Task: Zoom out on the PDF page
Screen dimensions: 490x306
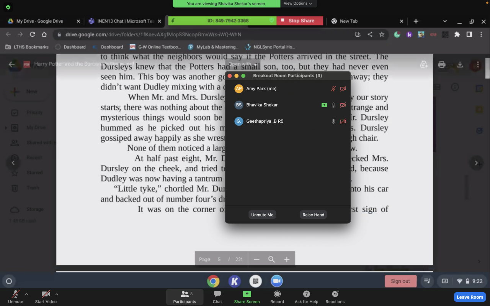Action: (256, 259)
